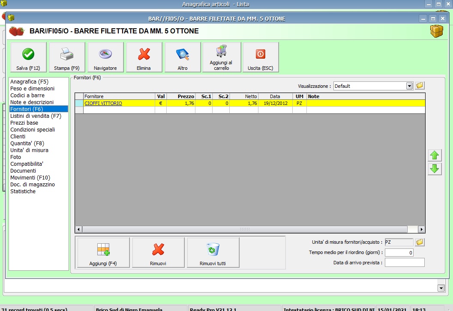Open the Altro magnifier button
The height and width of the screenshot is (311, 453).
pos(183,57)
